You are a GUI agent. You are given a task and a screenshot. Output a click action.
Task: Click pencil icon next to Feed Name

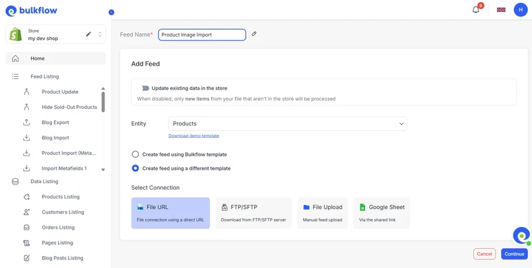point(254,34)
